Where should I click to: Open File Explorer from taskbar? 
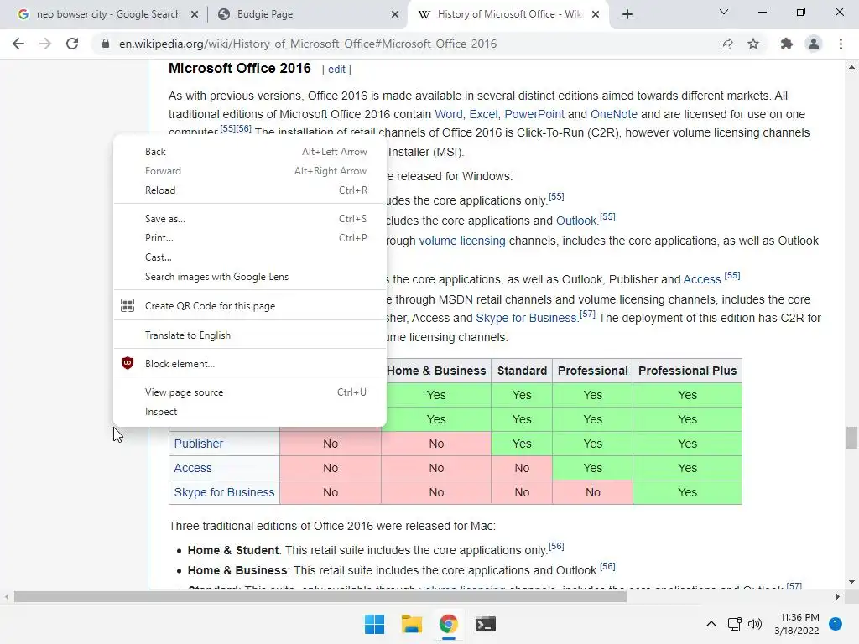(411, 624)
